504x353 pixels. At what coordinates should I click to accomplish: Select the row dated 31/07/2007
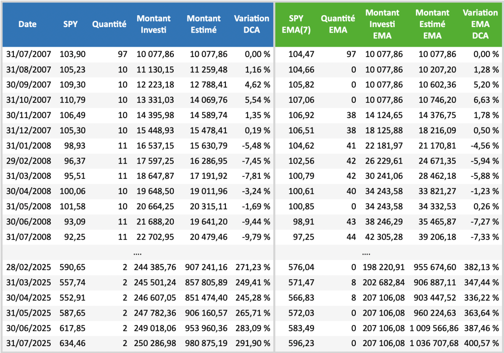pos(28,54)
